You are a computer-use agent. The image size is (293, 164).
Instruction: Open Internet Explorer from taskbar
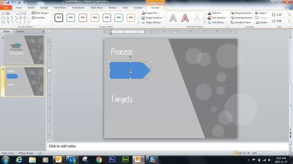point(19,160)
